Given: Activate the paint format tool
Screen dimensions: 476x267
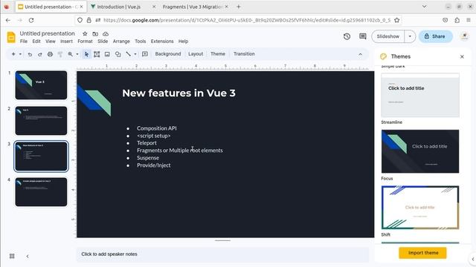Looking at the screenshot, I should click(60, 54).
